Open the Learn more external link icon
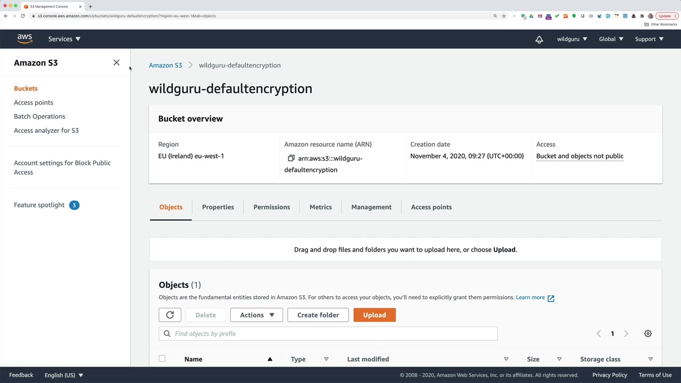This screenshot has width=681, height=383. (551, 298)
